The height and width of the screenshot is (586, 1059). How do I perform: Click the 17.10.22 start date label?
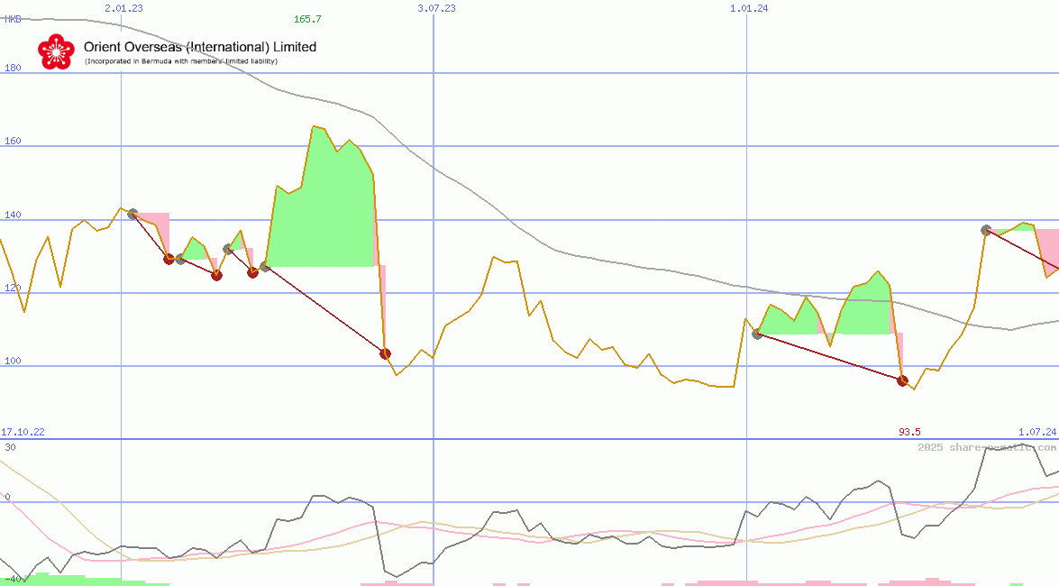[23, 432]
